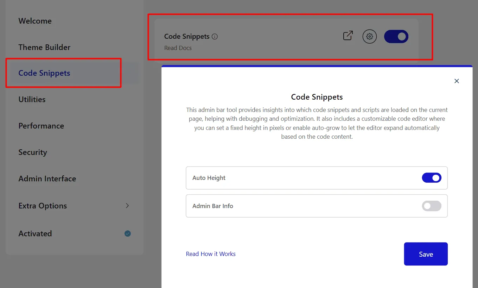Turn off the Auto Height toggle

point(432,178)
